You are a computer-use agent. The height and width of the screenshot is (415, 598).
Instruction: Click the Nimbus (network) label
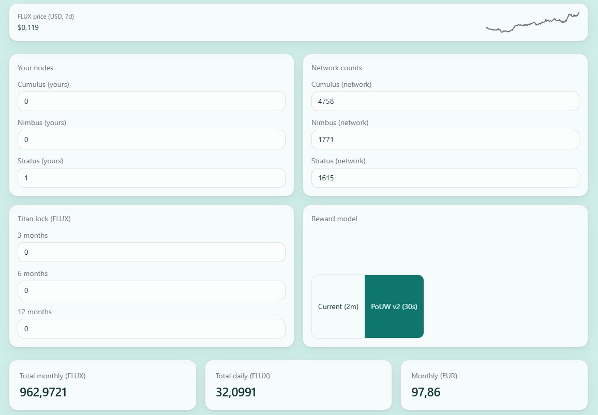pos(340,122)
